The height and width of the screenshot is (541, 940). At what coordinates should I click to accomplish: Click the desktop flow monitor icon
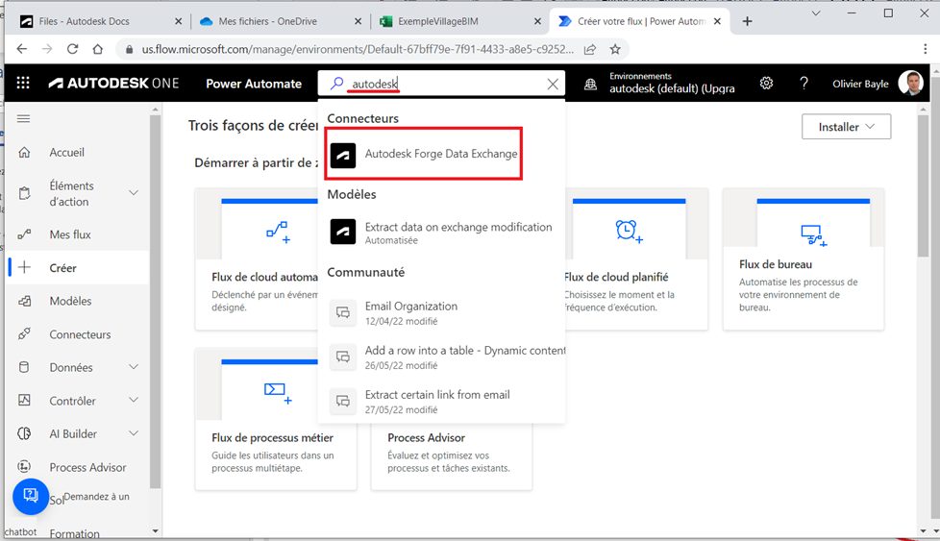point(813,234)
